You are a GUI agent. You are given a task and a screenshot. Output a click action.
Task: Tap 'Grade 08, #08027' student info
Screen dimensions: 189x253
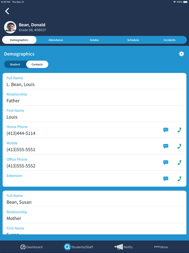(32, 30)
